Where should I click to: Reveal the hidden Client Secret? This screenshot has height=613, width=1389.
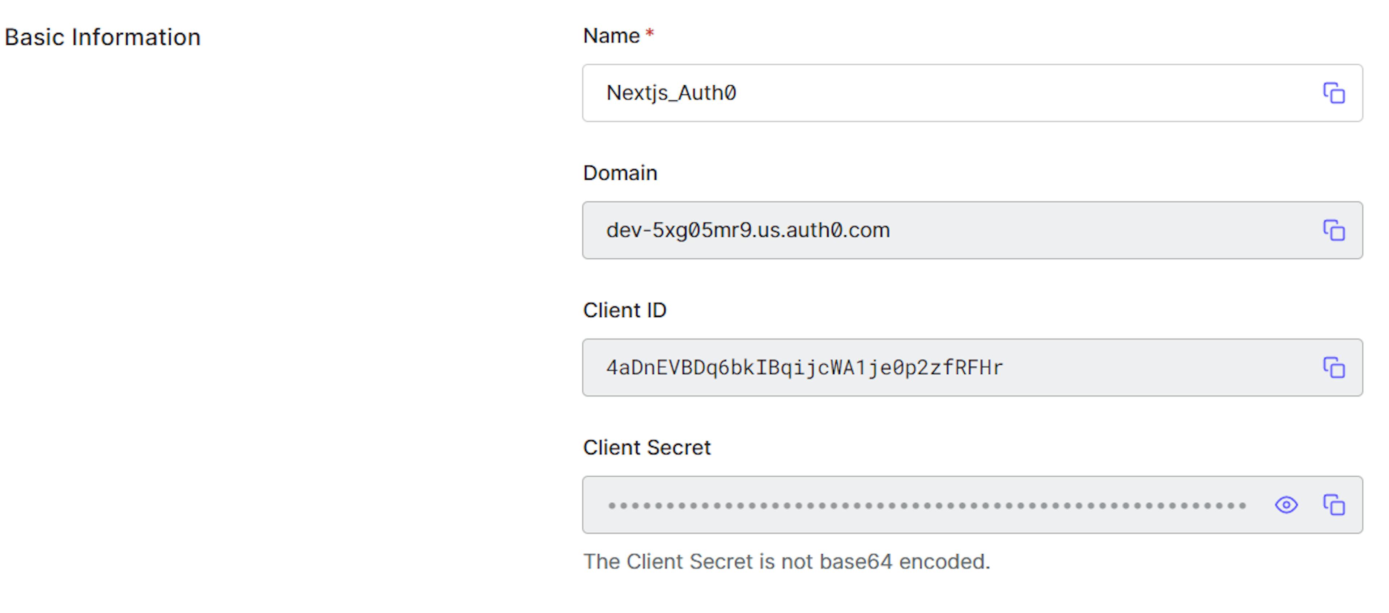point(1286,505)
